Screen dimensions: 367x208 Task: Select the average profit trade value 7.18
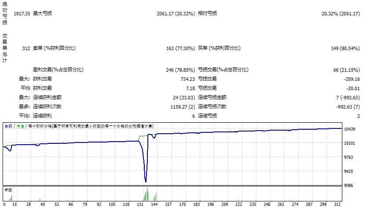pyautogui.click(x=191, y=88)
